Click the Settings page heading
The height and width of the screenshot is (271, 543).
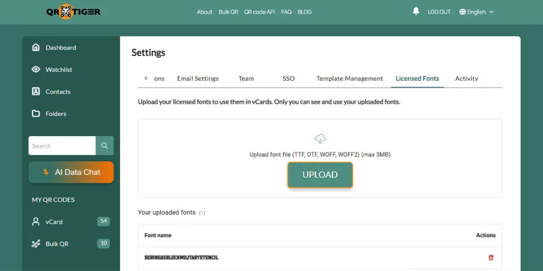click(x=148, y=53)
